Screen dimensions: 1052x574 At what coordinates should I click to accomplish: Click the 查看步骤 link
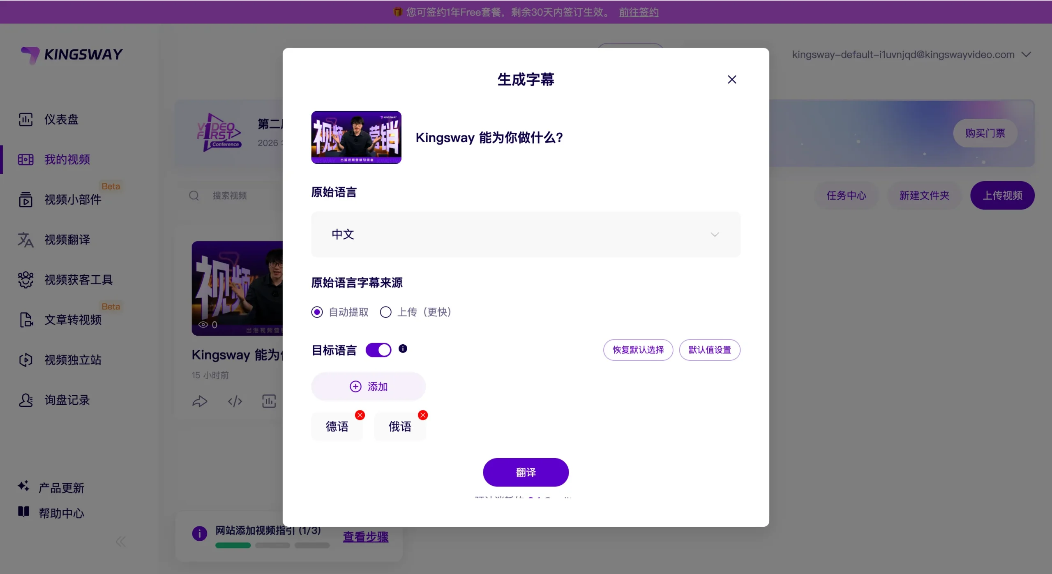365,537
